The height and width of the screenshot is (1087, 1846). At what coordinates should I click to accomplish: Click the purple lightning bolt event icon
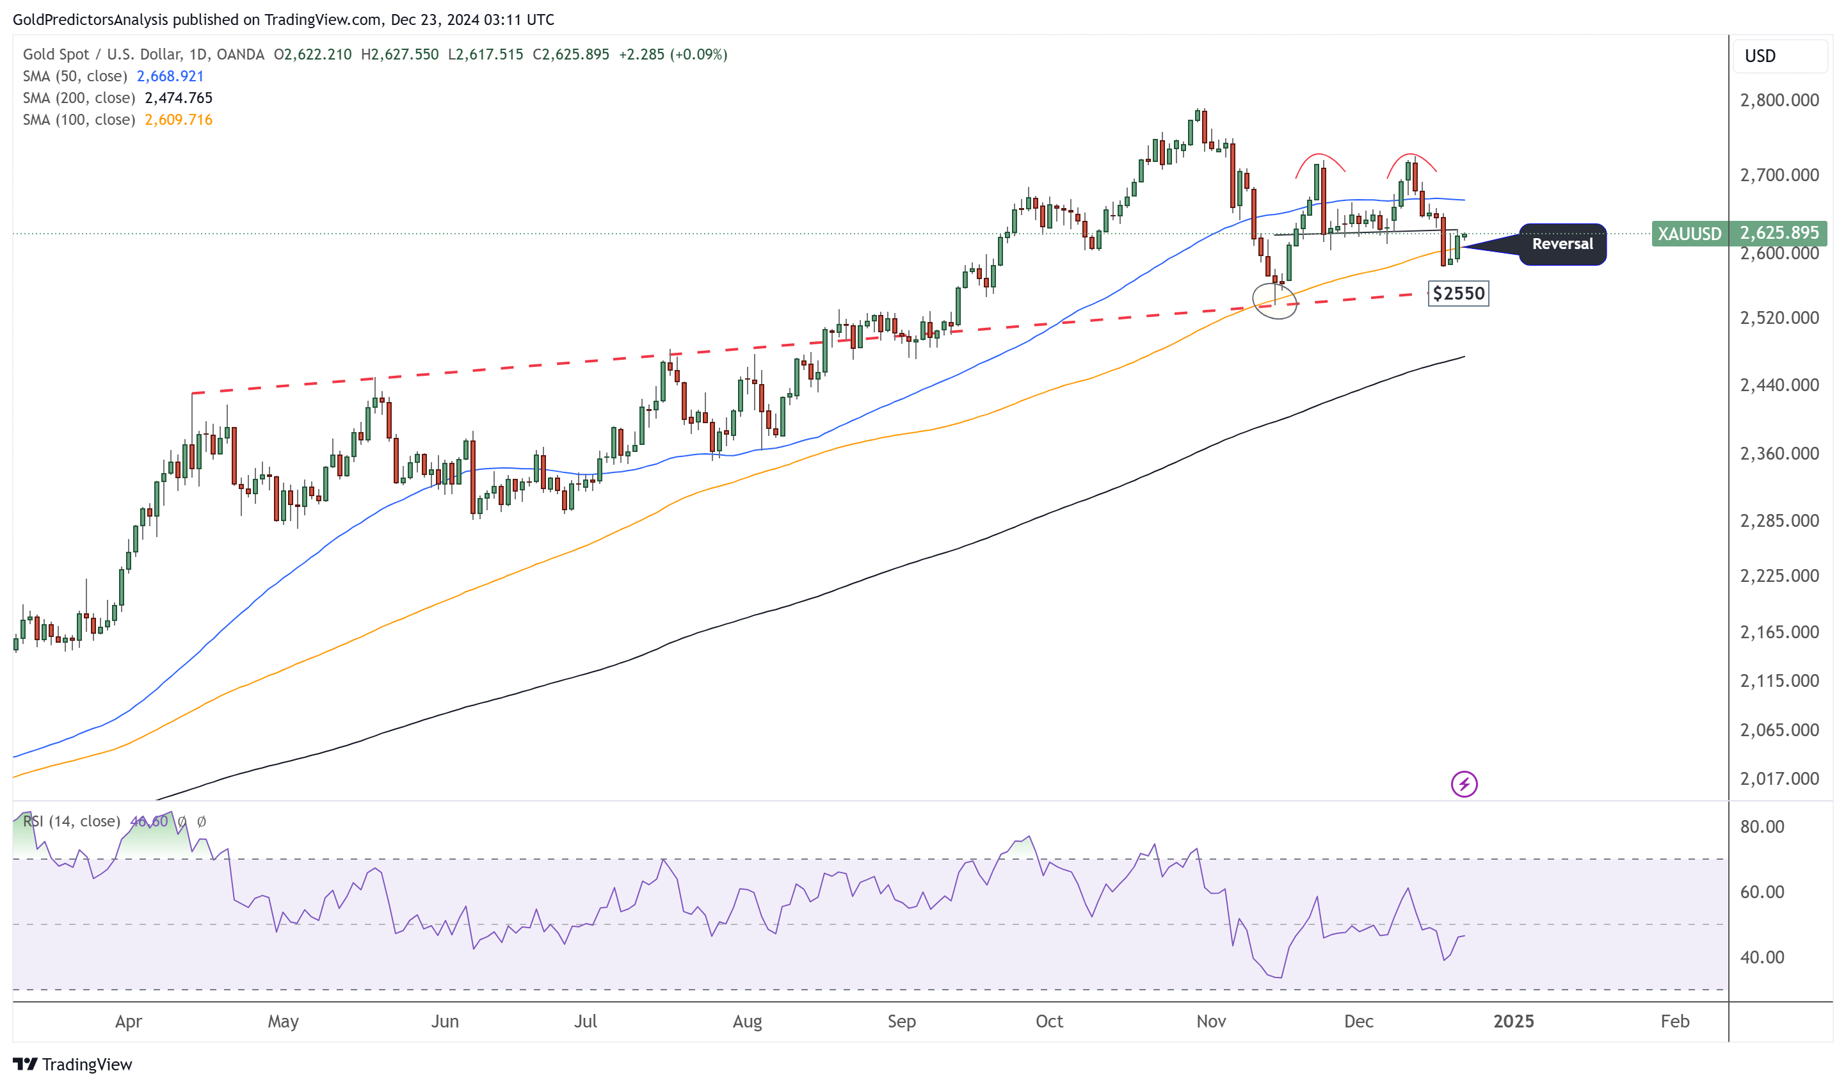pos(1464,784)
